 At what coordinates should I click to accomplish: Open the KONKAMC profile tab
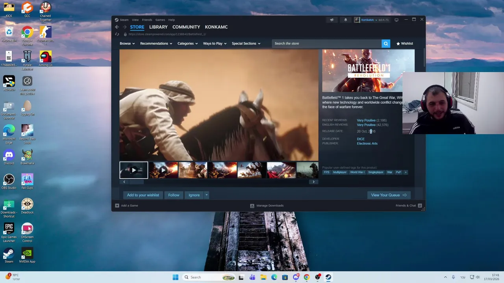click(216, 27)
